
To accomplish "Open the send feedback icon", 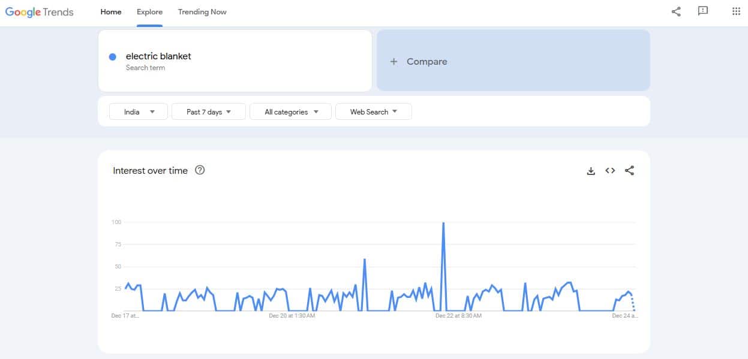I will click(703, 11).
